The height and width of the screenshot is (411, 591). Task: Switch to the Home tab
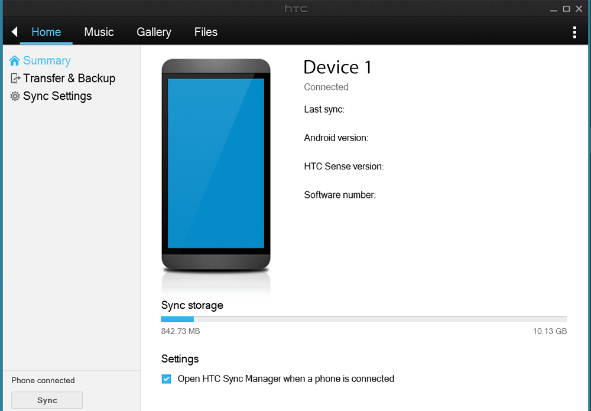pos(46,32)
